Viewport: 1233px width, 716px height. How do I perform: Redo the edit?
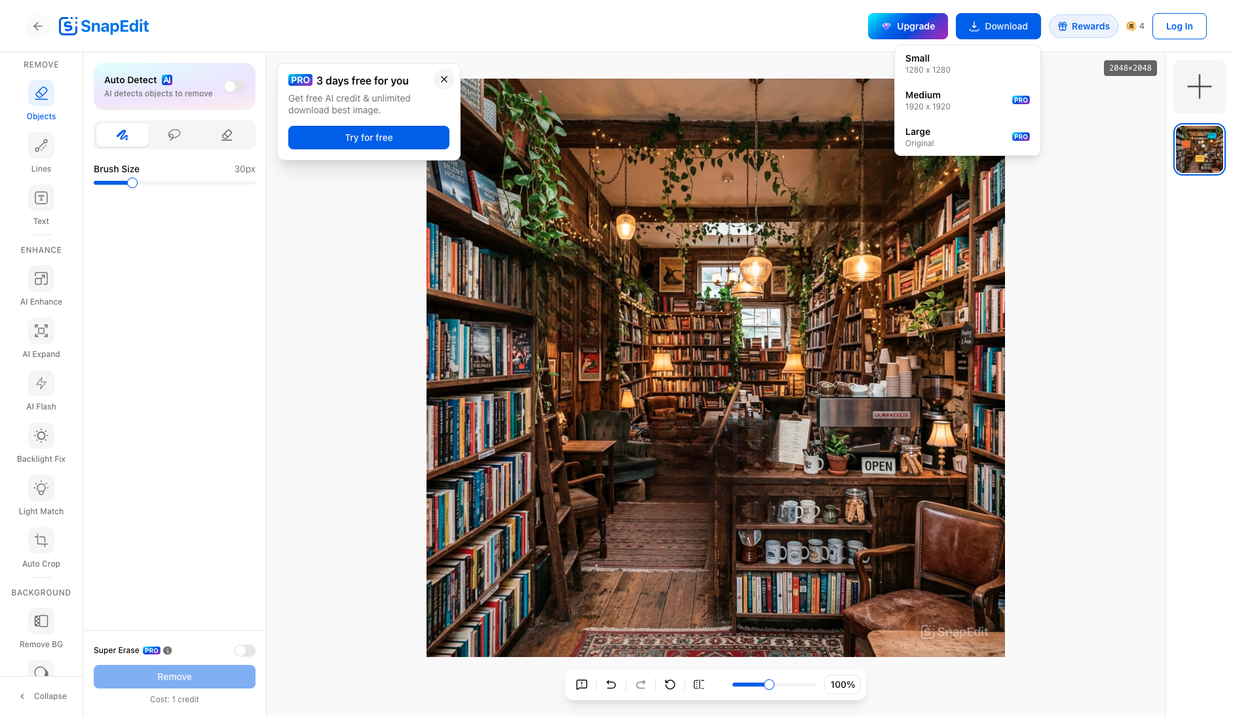(x=641, y=685)
